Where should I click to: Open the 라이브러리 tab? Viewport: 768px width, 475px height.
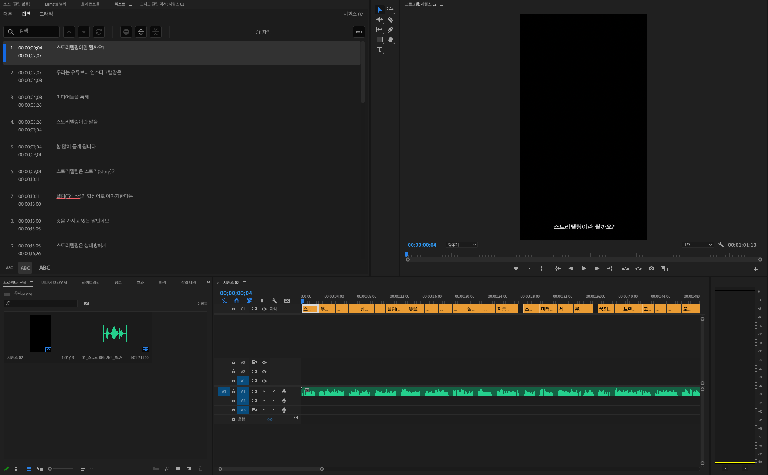pos(91,283)
